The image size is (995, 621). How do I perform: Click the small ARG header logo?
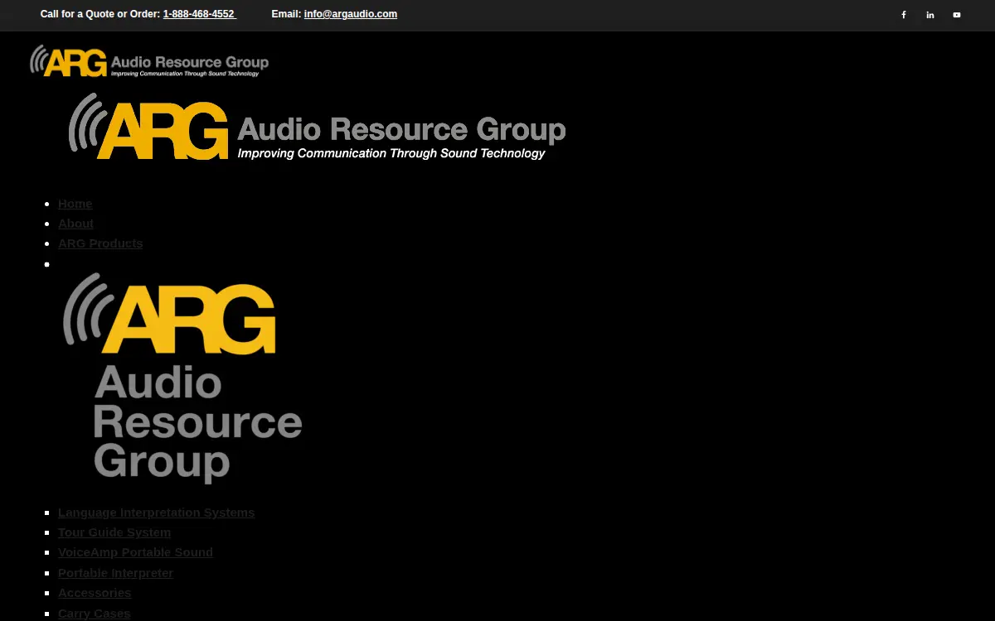[149, 60]
